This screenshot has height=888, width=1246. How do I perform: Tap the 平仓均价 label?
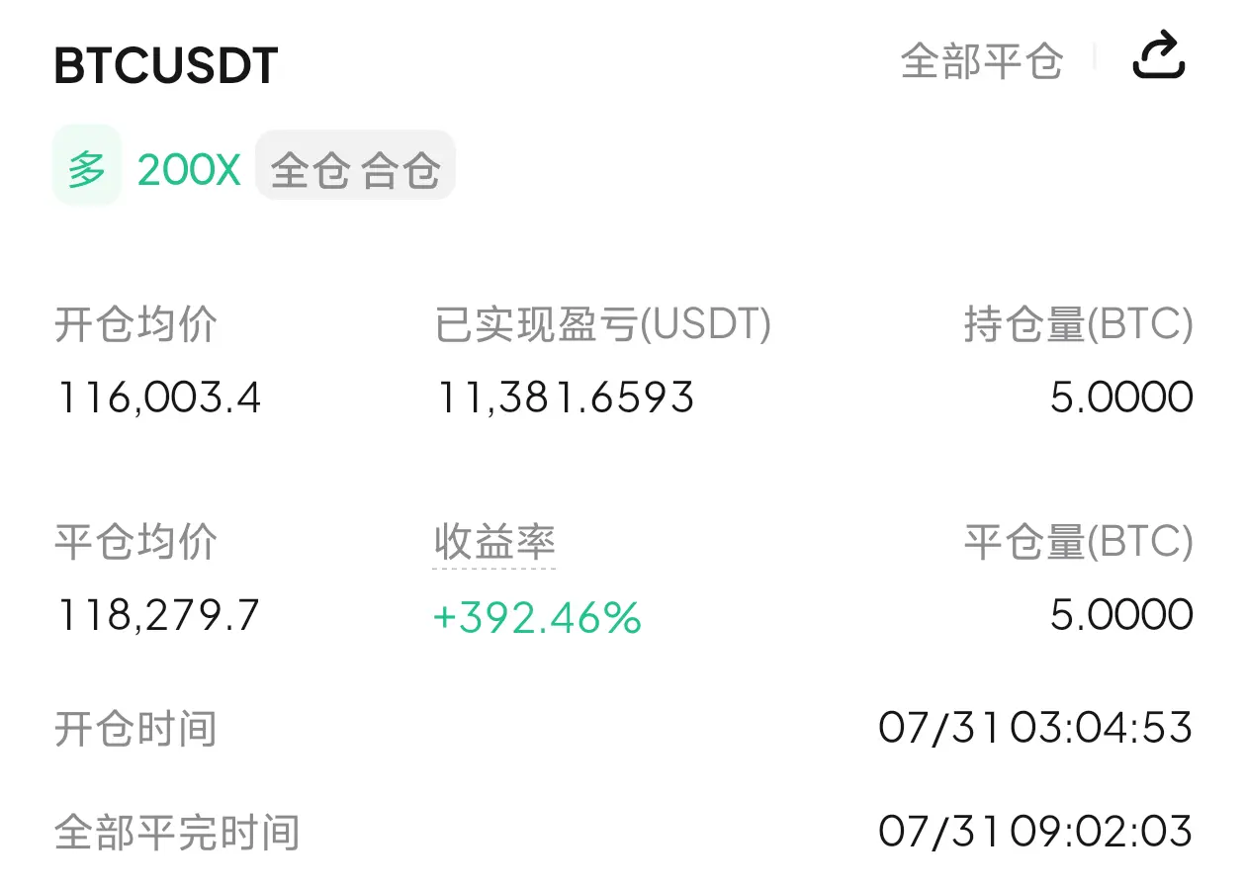pyautogui.click(x=135, y=542)
